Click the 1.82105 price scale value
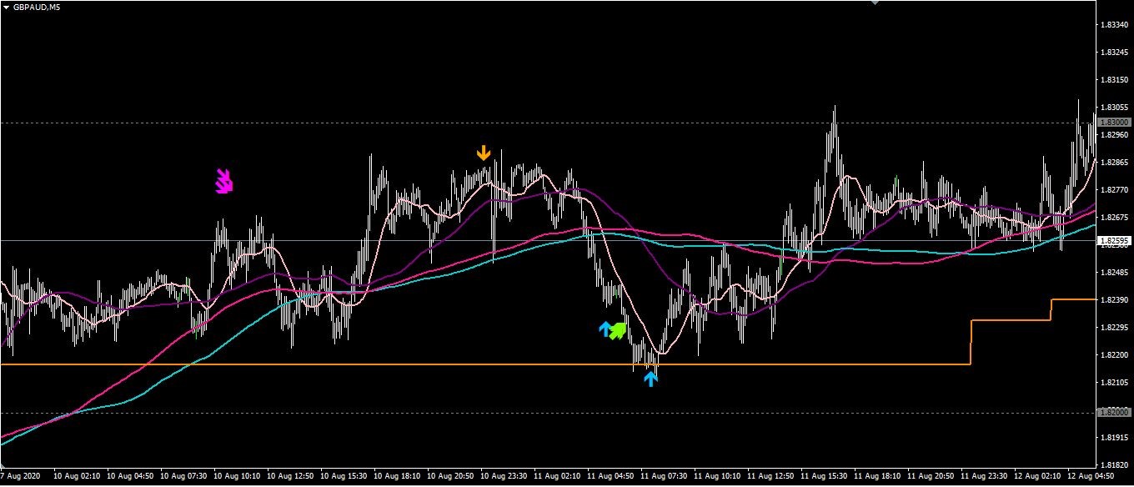Image resolution: width=1134 pixels, height=487 pixels. (1115, 383)
